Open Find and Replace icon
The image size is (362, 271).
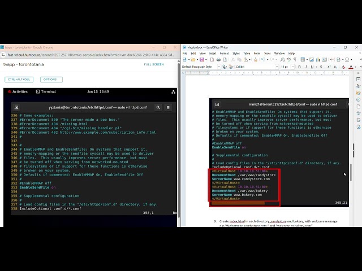click(282, 60)
